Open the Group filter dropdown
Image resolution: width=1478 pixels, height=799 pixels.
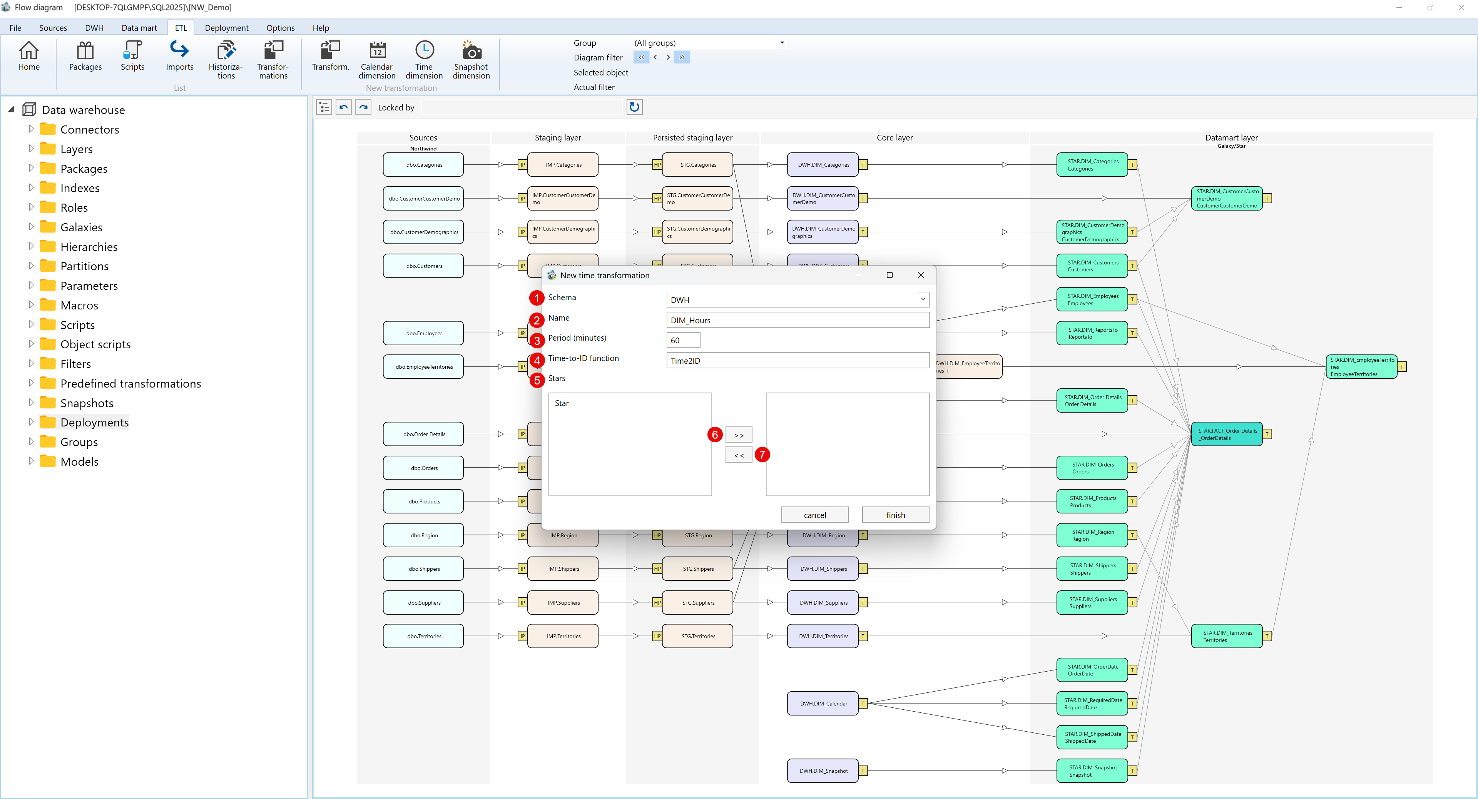781,43
